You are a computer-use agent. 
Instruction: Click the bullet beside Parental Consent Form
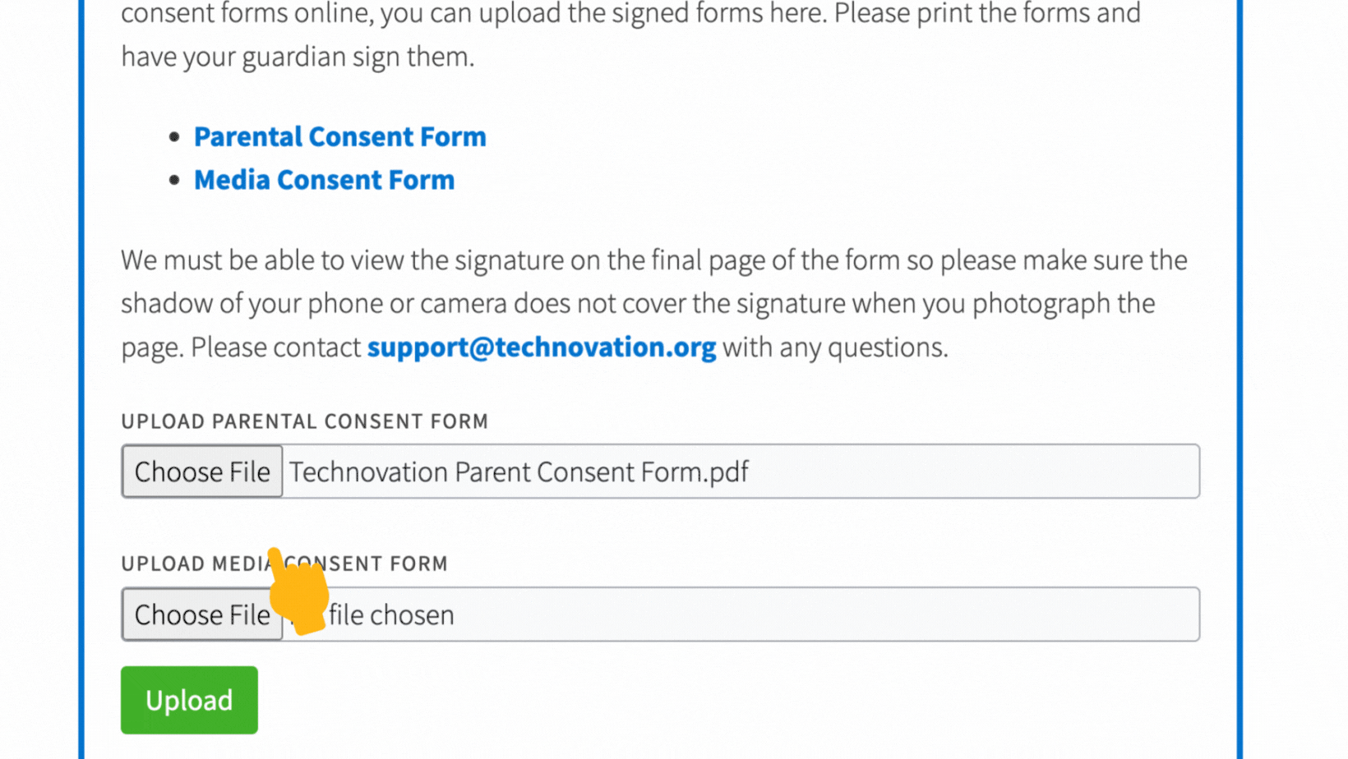click(174, 137)
